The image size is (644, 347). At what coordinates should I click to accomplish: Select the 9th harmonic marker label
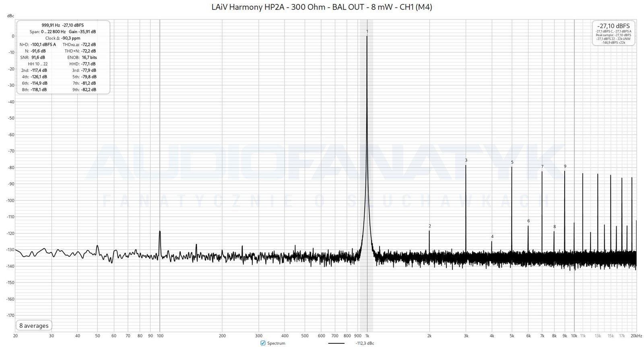[x=565, y=166]
